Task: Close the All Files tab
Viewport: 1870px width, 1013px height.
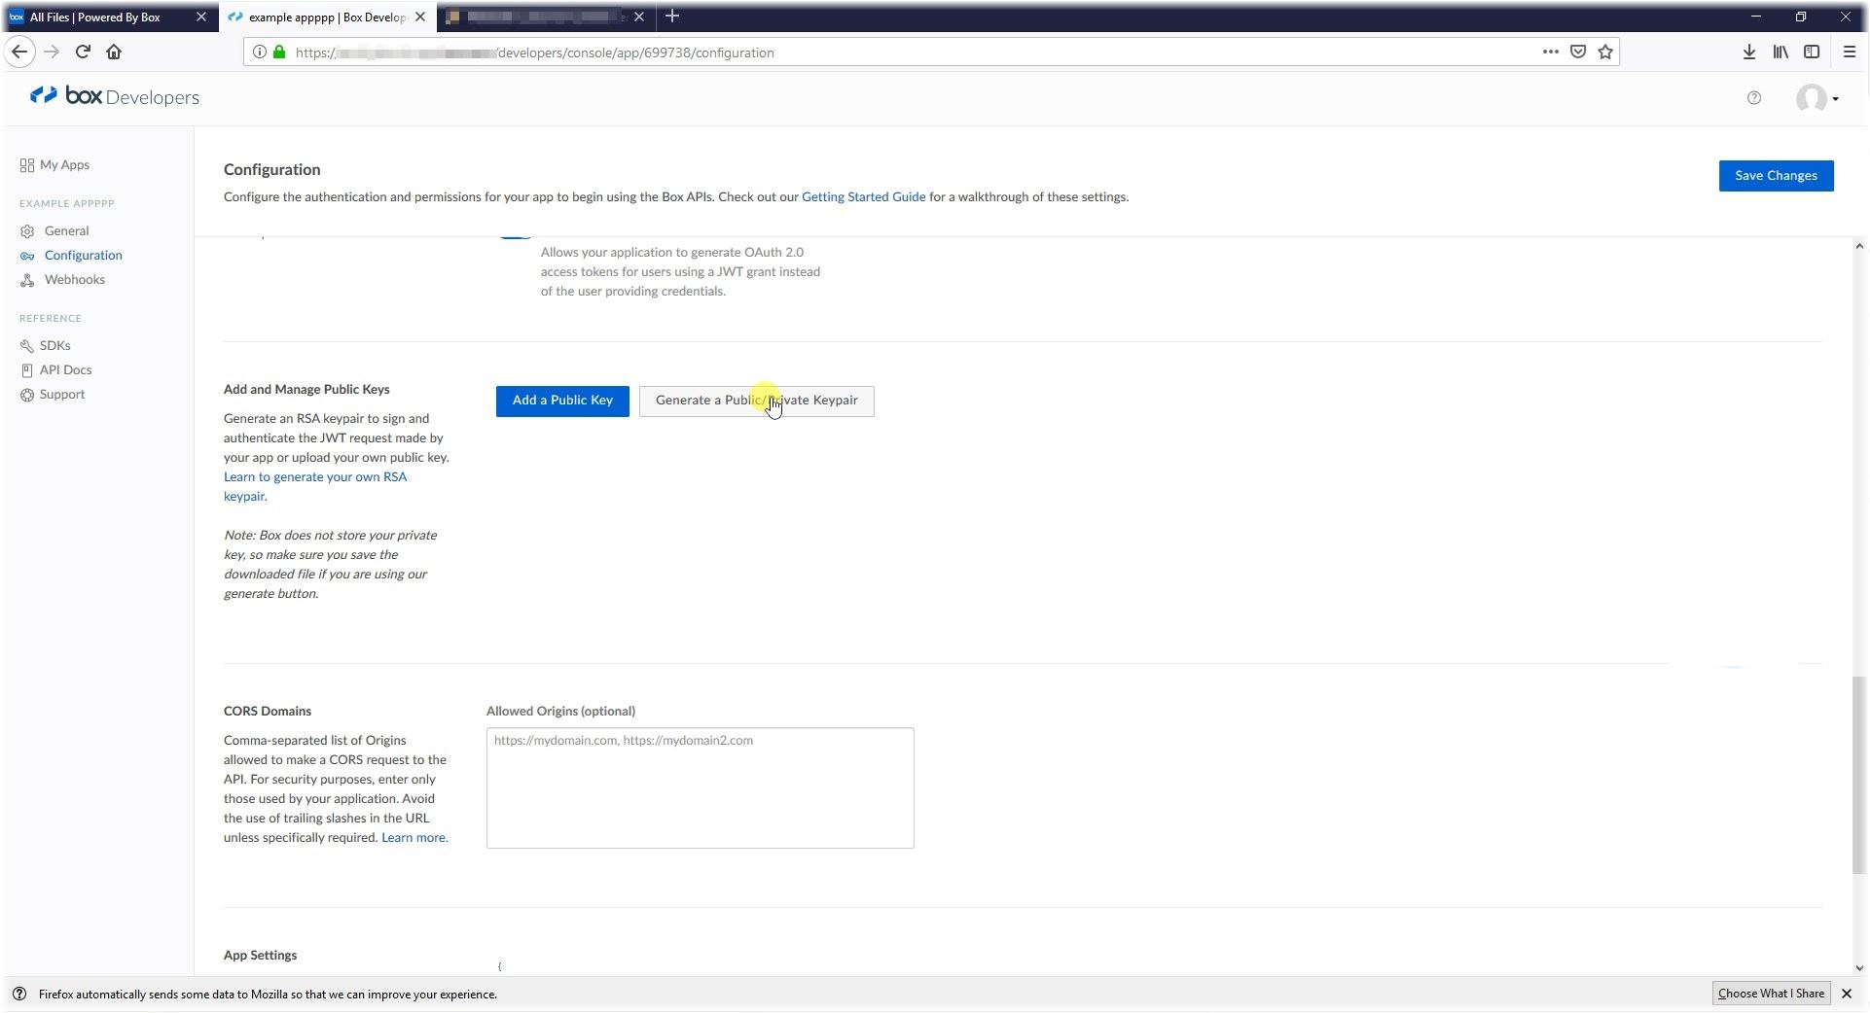Action: (201, 17)
